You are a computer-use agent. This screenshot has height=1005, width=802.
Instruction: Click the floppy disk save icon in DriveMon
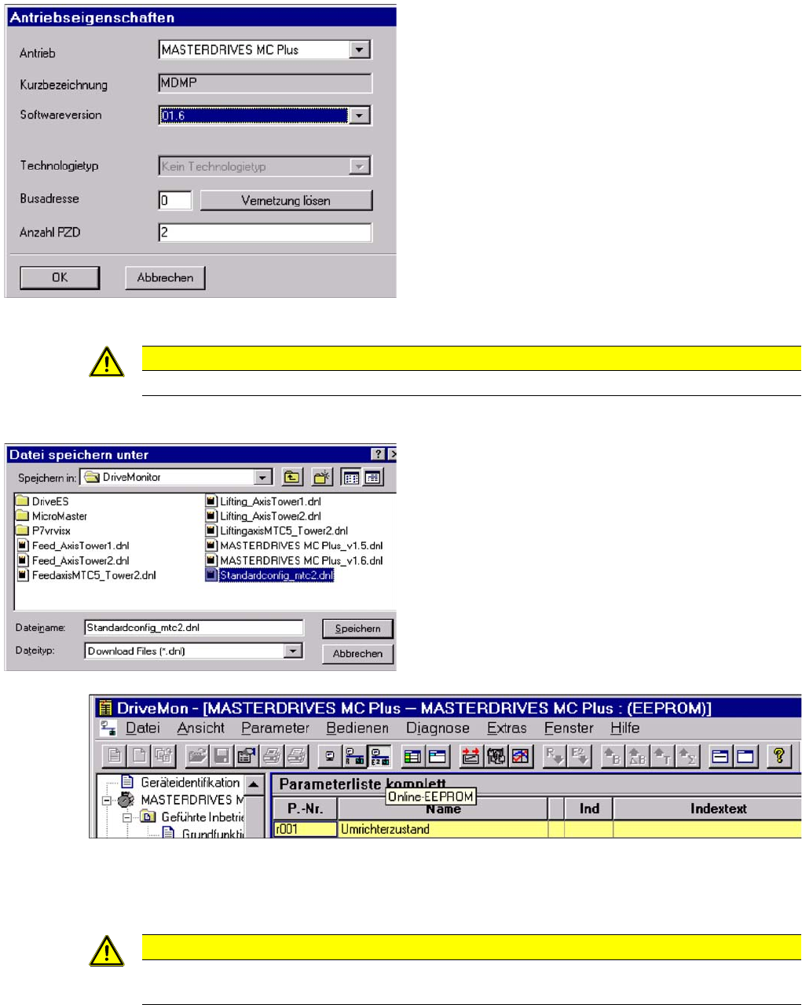(222, 756)
